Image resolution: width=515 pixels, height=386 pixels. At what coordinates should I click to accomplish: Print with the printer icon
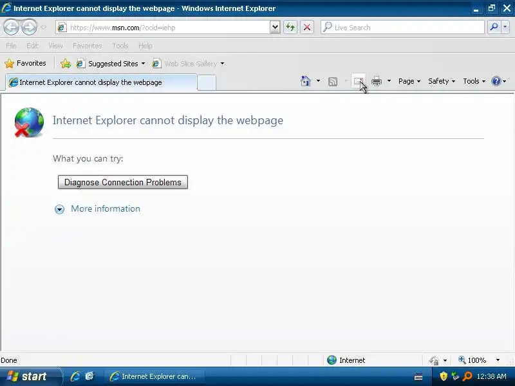(377, 81)
